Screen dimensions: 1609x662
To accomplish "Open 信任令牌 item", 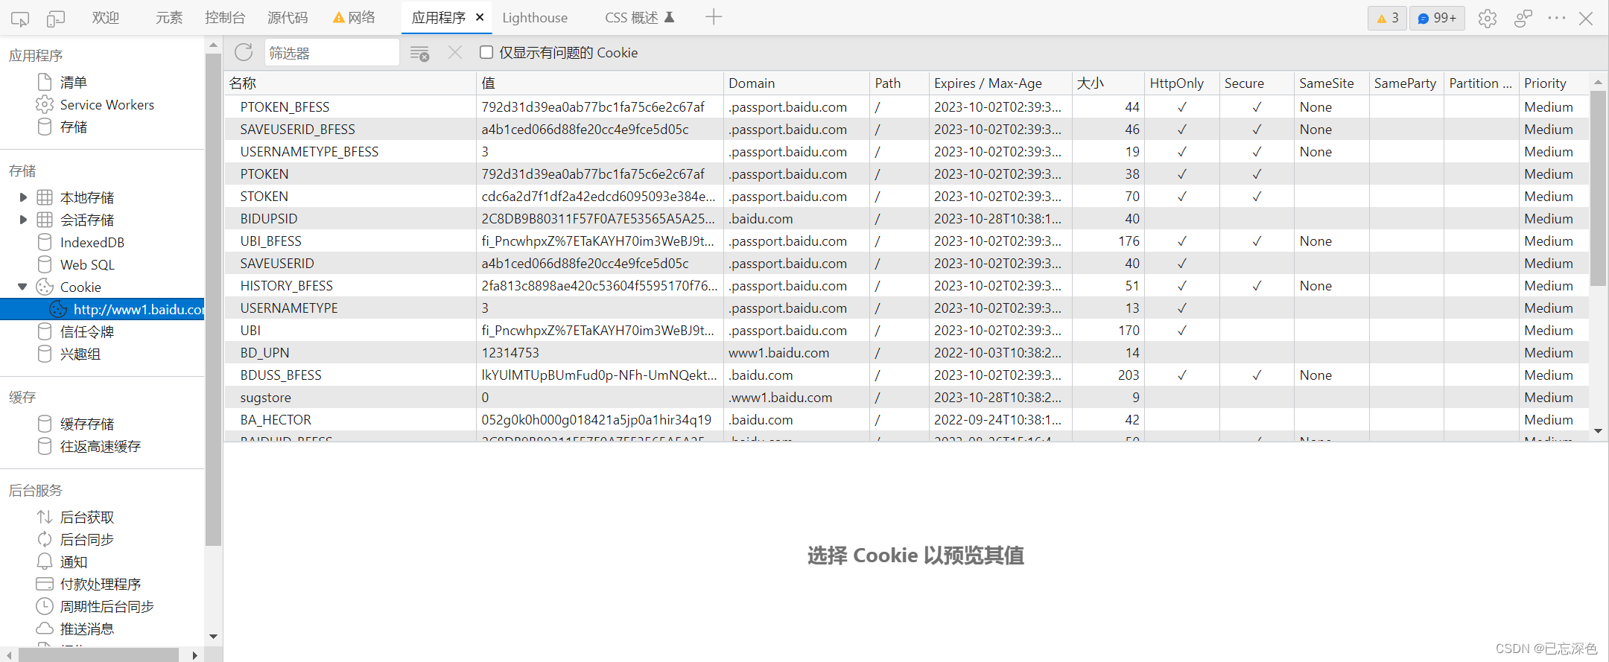I will click(x=87, y=331).
